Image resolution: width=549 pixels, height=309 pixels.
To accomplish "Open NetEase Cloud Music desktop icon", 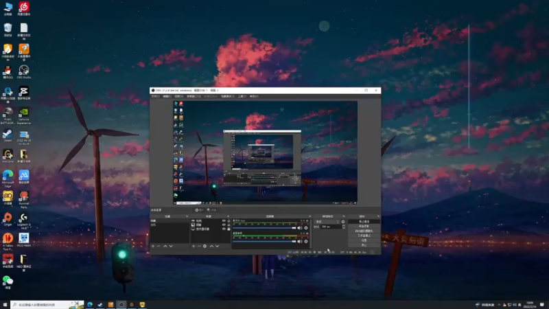I will 24,8.
